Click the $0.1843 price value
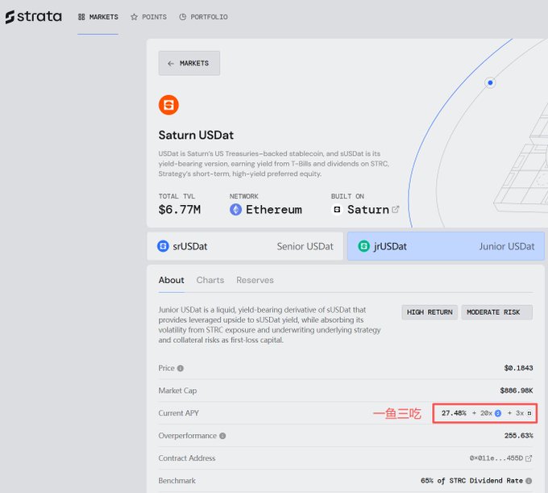This screenshot has height=493, width=548. pyautogui.click(x=518, y=368)
